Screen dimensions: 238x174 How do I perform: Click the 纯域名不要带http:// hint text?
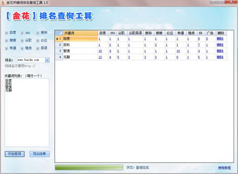pos(20,66)
